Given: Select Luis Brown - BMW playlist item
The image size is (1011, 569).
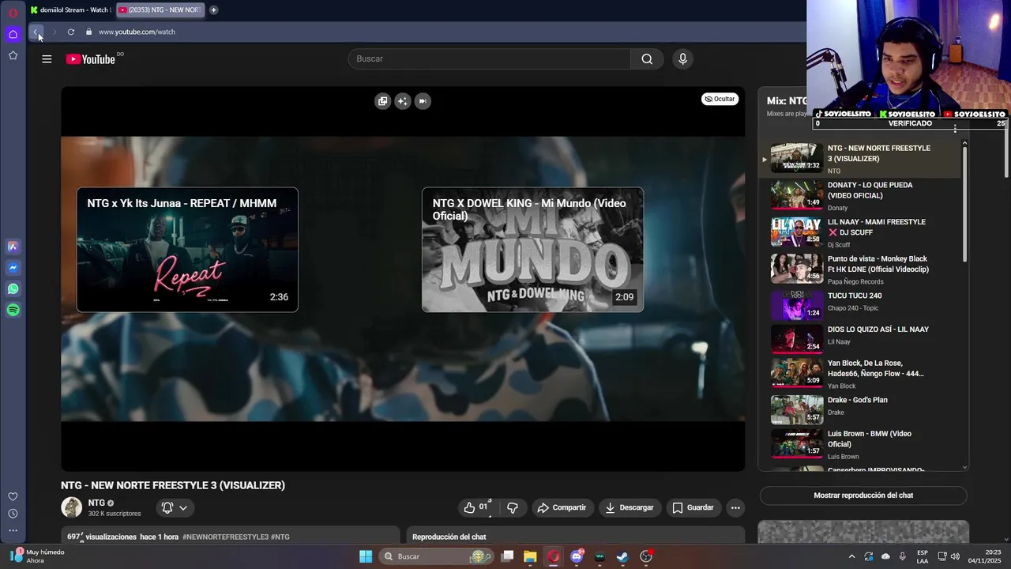Looking at the screenshot, I should 861,444.
